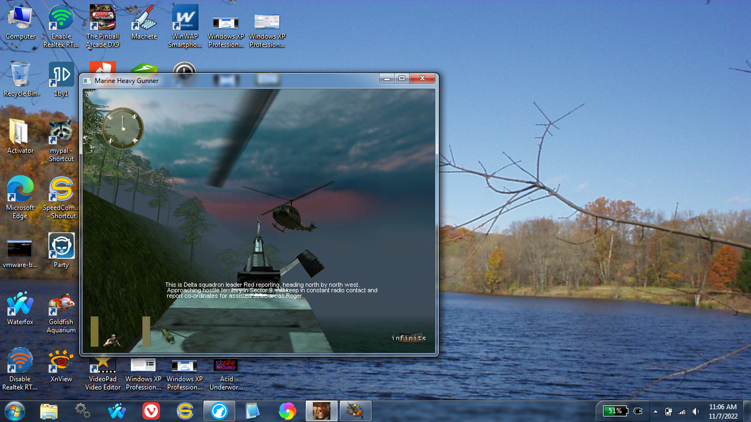Viewport: 751px width, 422px height.
Task: Open the yellow S taskbar icon
Action: pos(185,411)
